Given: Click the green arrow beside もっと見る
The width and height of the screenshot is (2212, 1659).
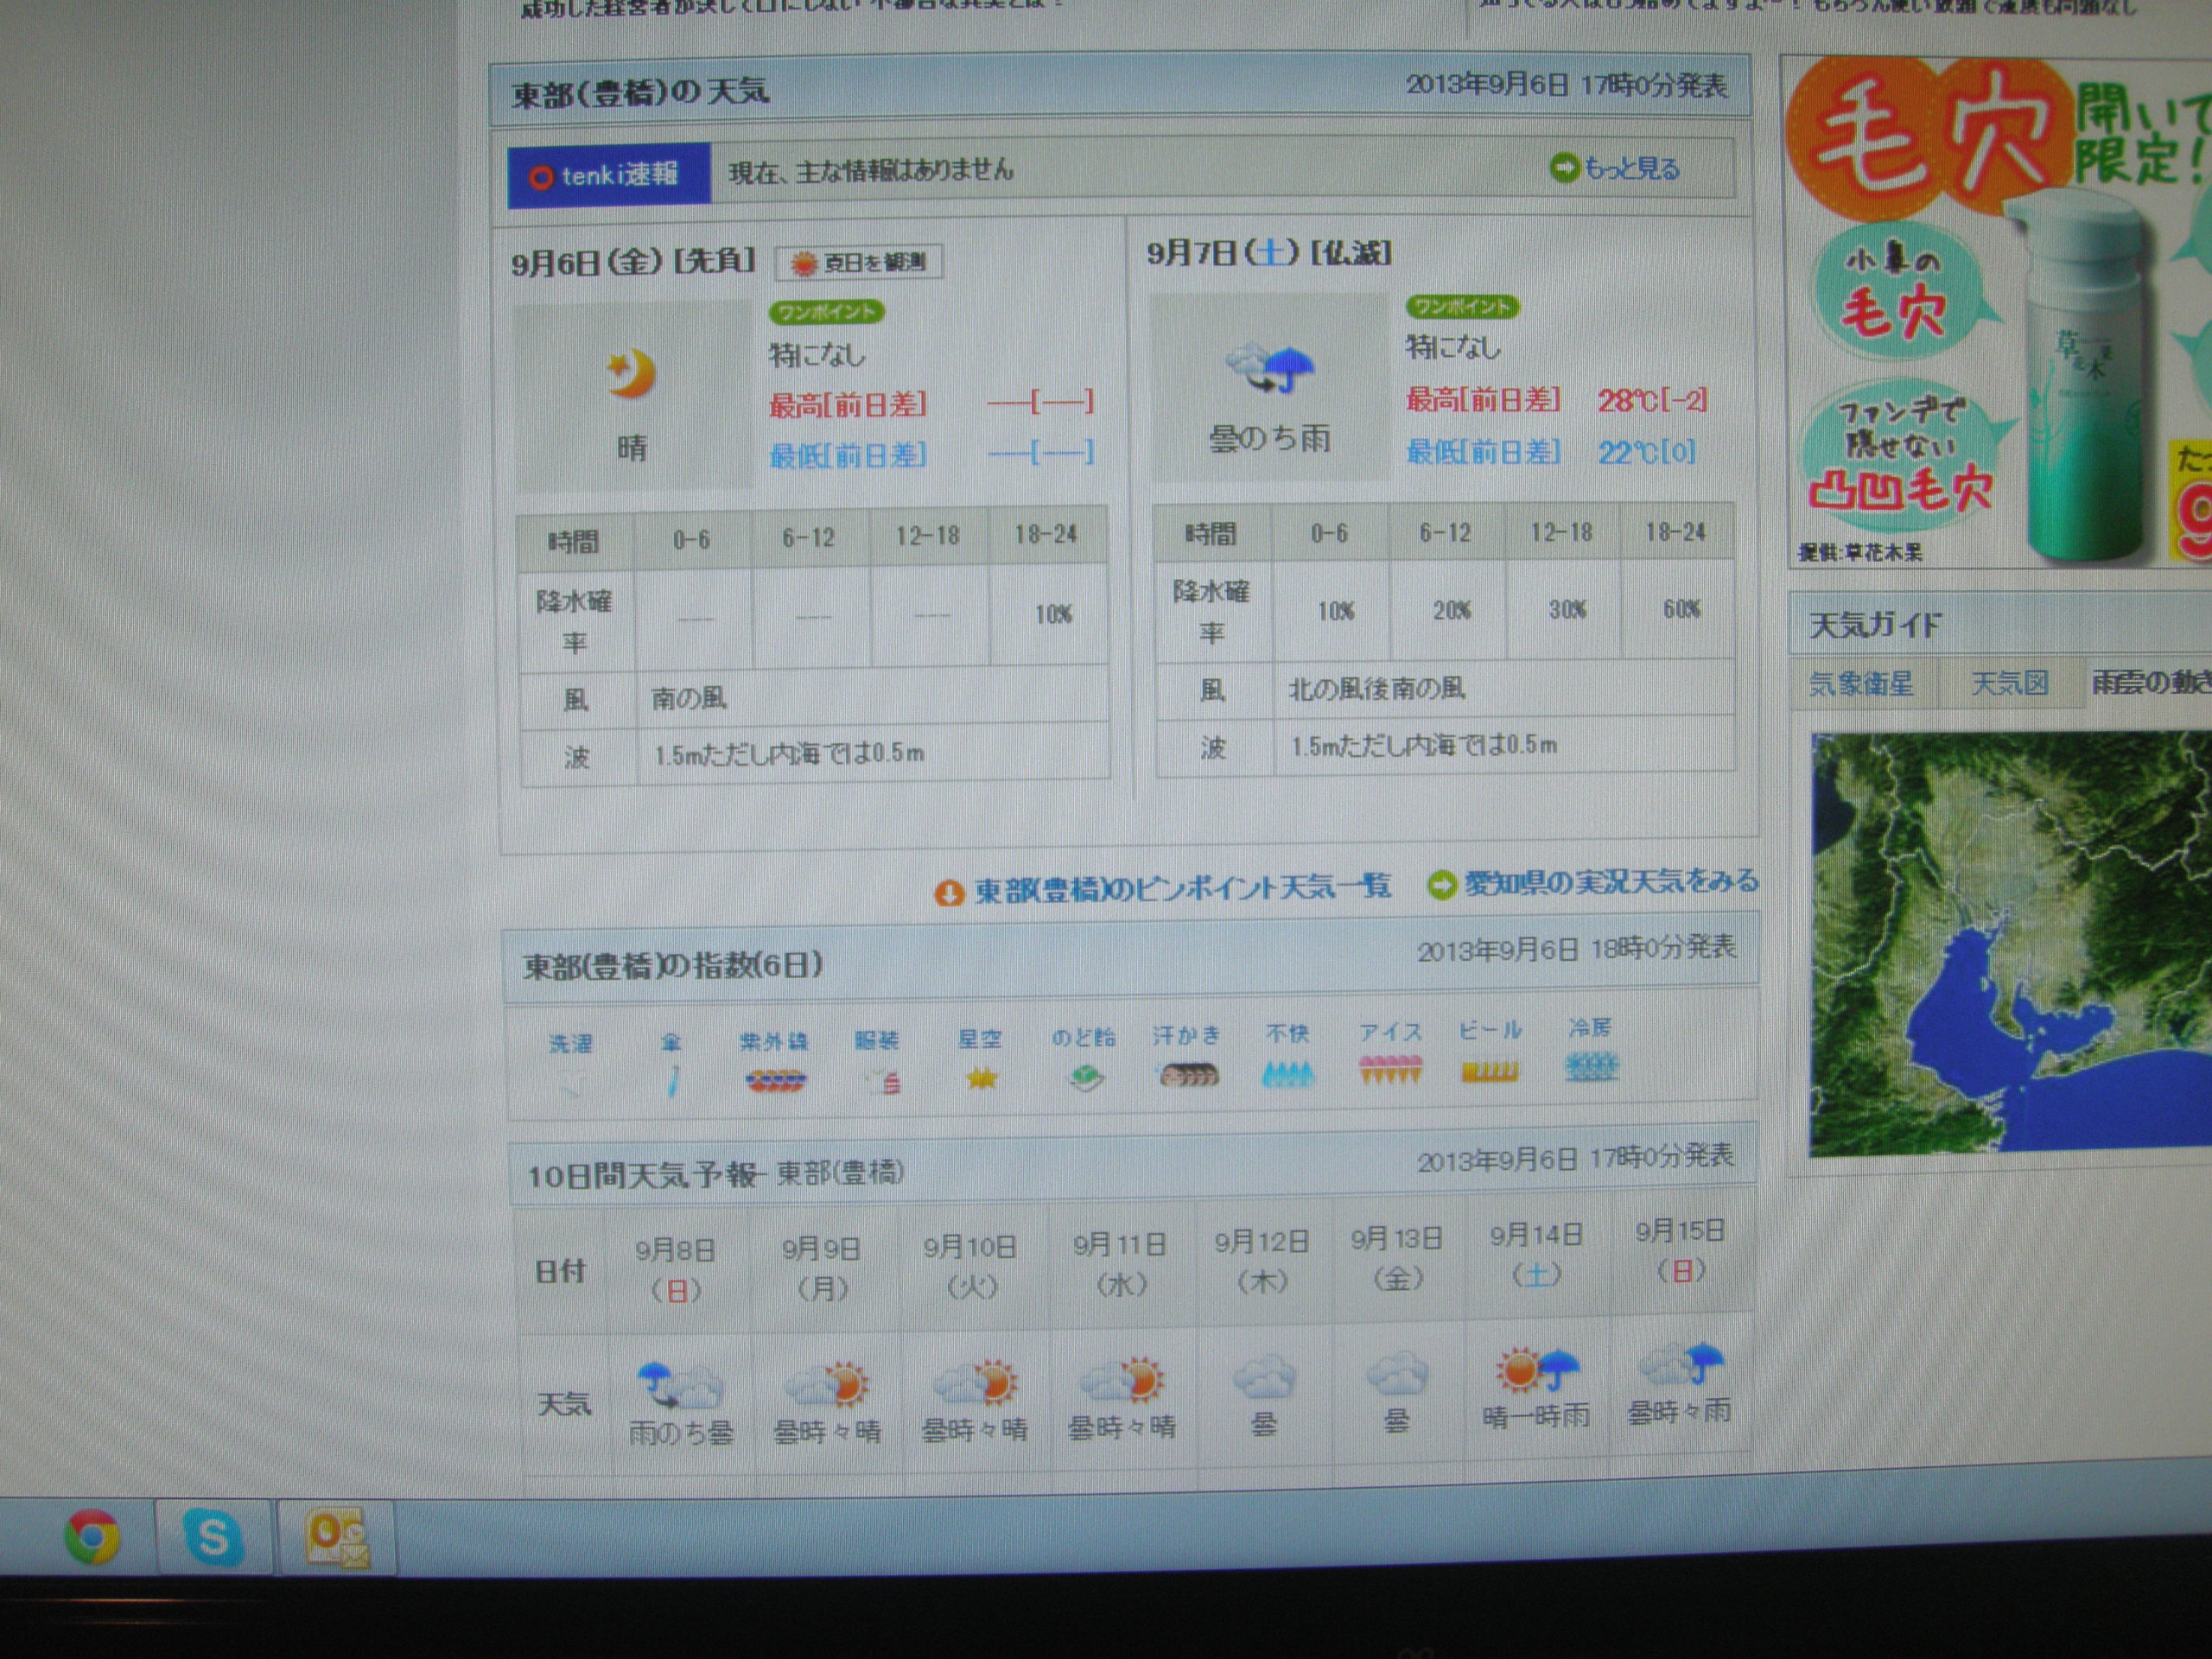Looking at the screenshot, I should 1563,169.
